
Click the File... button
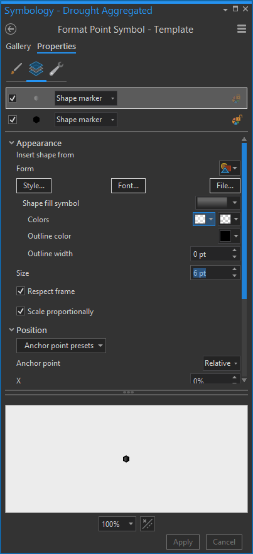(x=225, y=186)
